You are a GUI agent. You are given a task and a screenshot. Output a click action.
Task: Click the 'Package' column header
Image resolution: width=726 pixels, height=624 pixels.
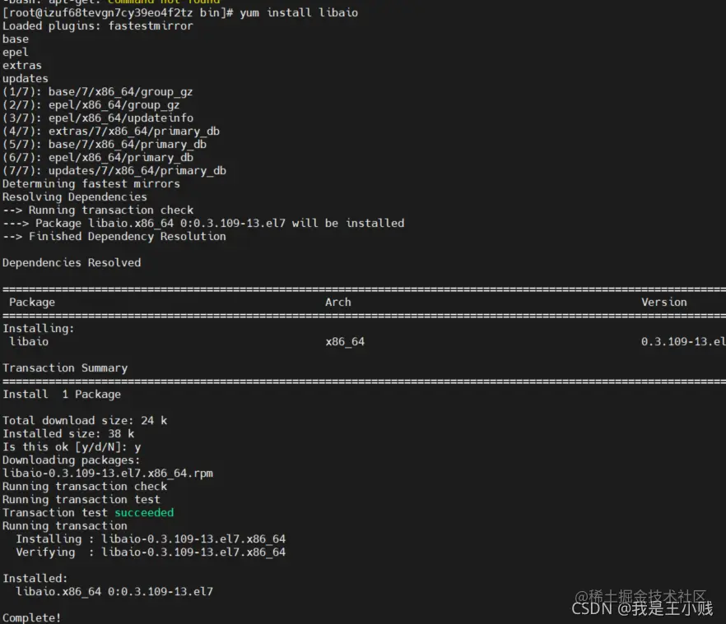point(32,303)
